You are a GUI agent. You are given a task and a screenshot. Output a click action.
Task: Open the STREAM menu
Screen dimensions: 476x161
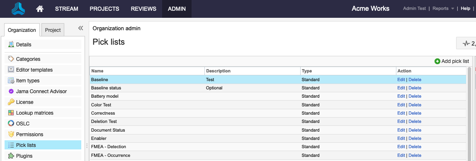pos(66,9)
